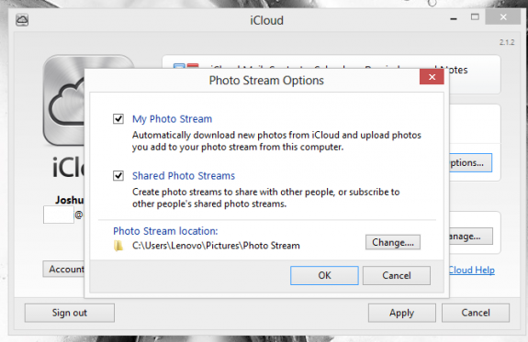
Task: Confirm Photo Stream Options with OK
Action: pos(324,275)
